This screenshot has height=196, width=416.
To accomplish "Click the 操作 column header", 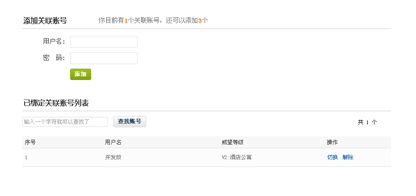I will click(332, 142).
